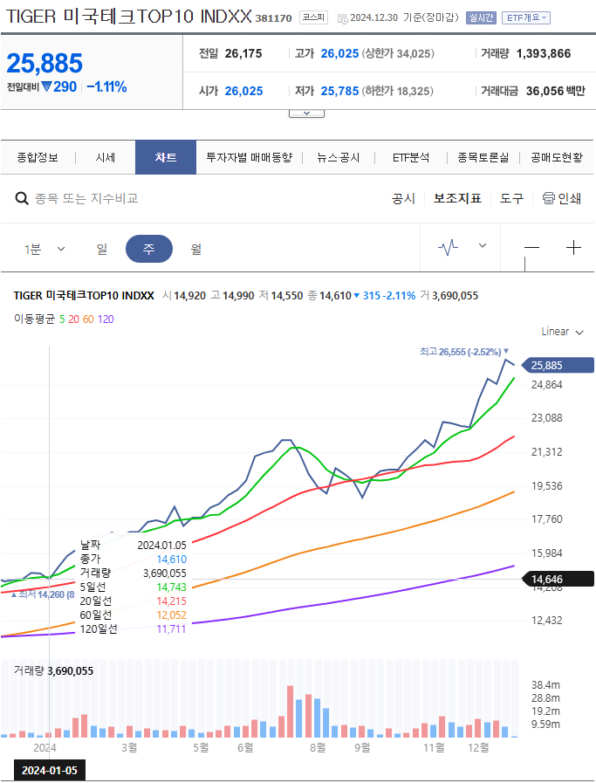Viewport: 596px width, 783px height.
Task: Open the chart type line icon
Action: [448, 247]
